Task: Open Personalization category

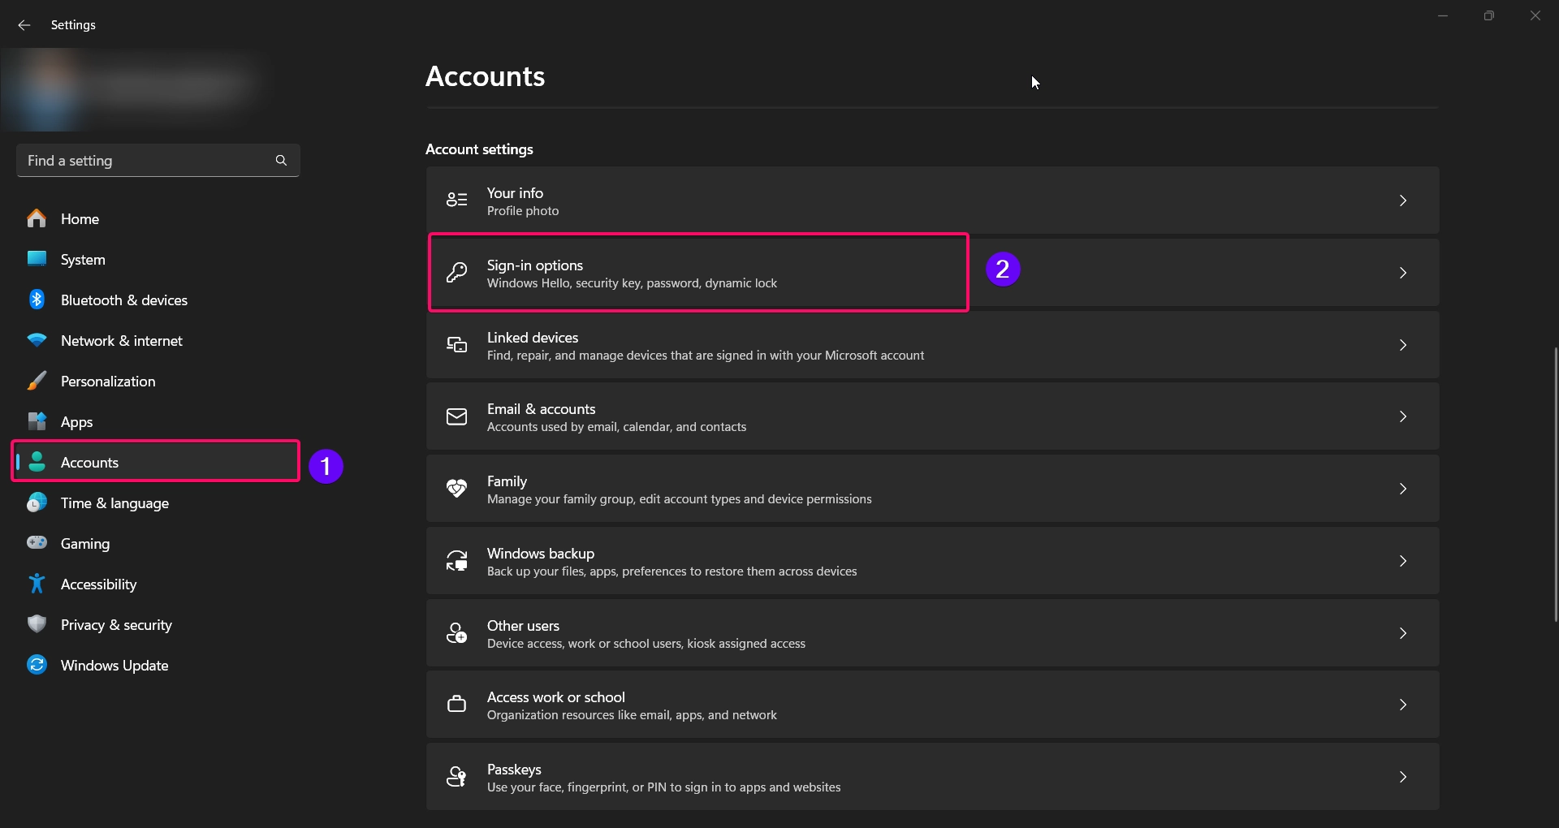Action: [158, 381]
